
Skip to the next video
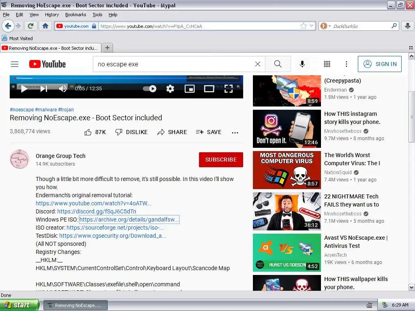pyautogui.click(x=44, y=88)
